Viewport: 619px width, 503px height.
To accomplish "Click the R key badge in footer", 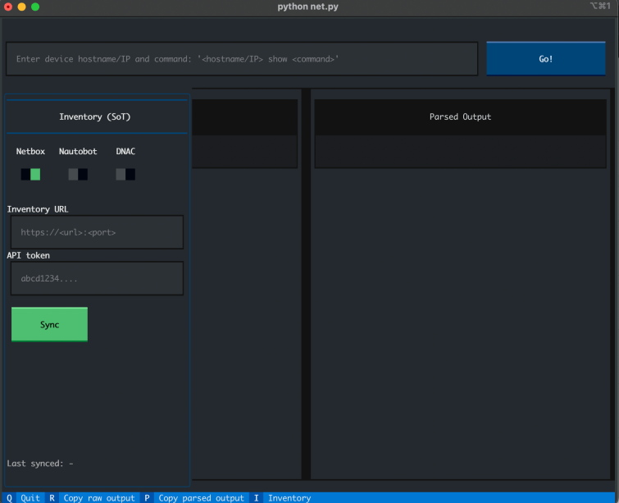I will click(x=52, y=497).
